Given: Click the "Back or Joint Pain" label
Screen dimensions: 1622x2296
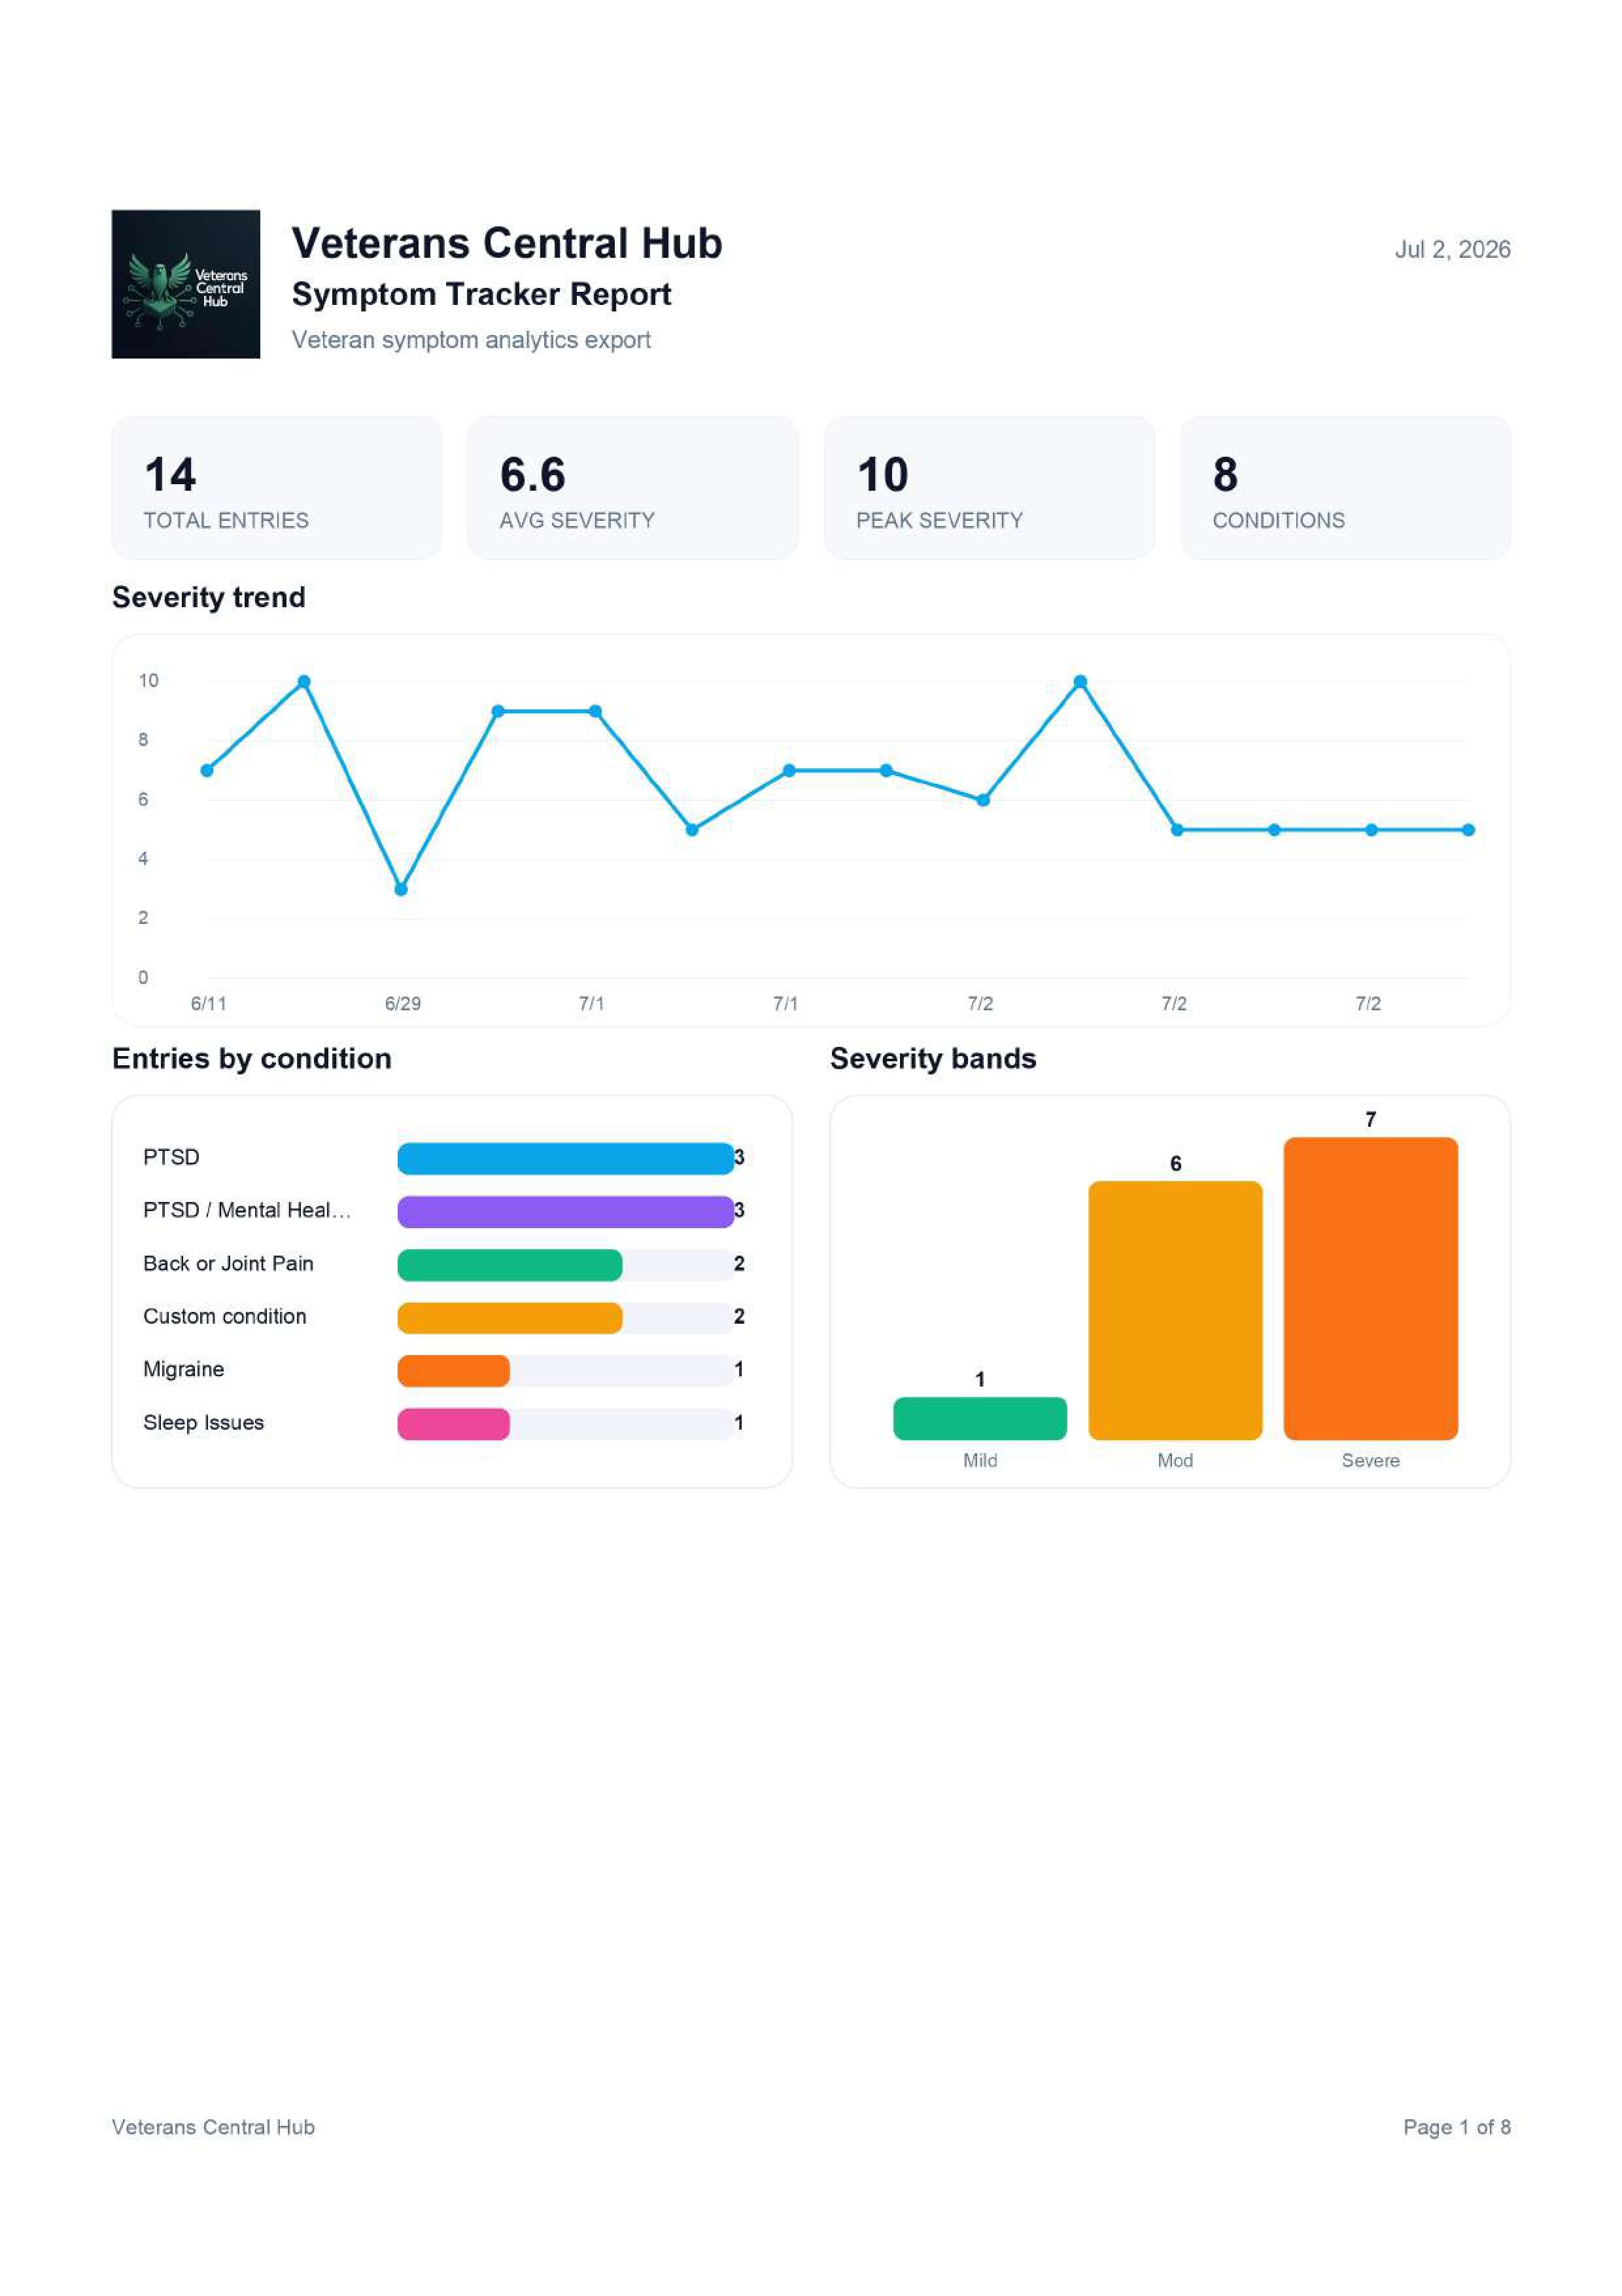Looking at the screenshot, I should [x=228, y=1263].
